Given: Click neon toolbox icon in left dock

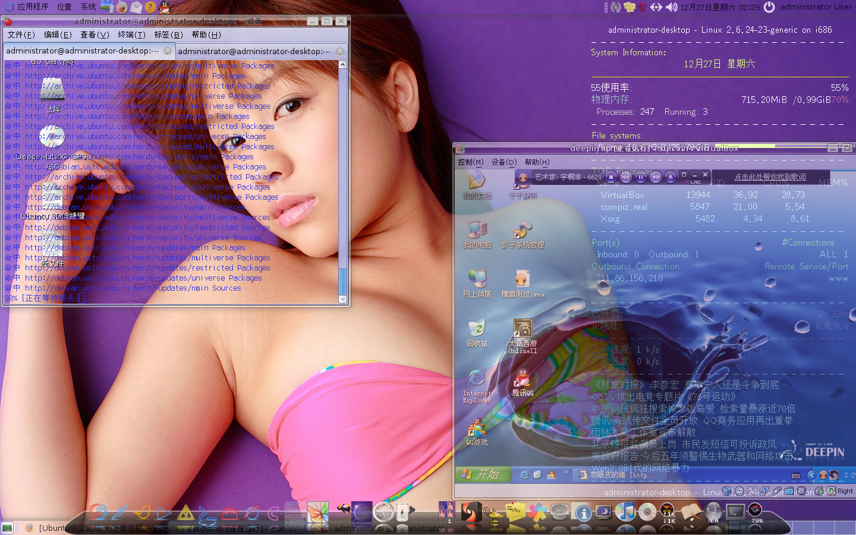Looking at the screenshot, I should click(x=229, y=513).
